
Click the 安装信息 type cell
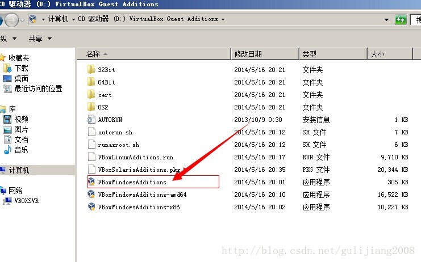(x=316, y=120)
